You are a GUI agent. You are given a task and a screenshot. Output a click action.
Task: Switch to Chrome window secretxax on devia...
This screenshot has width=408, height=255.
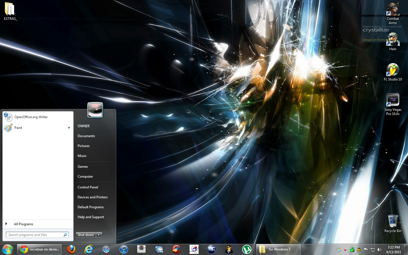tap(39, 249)
